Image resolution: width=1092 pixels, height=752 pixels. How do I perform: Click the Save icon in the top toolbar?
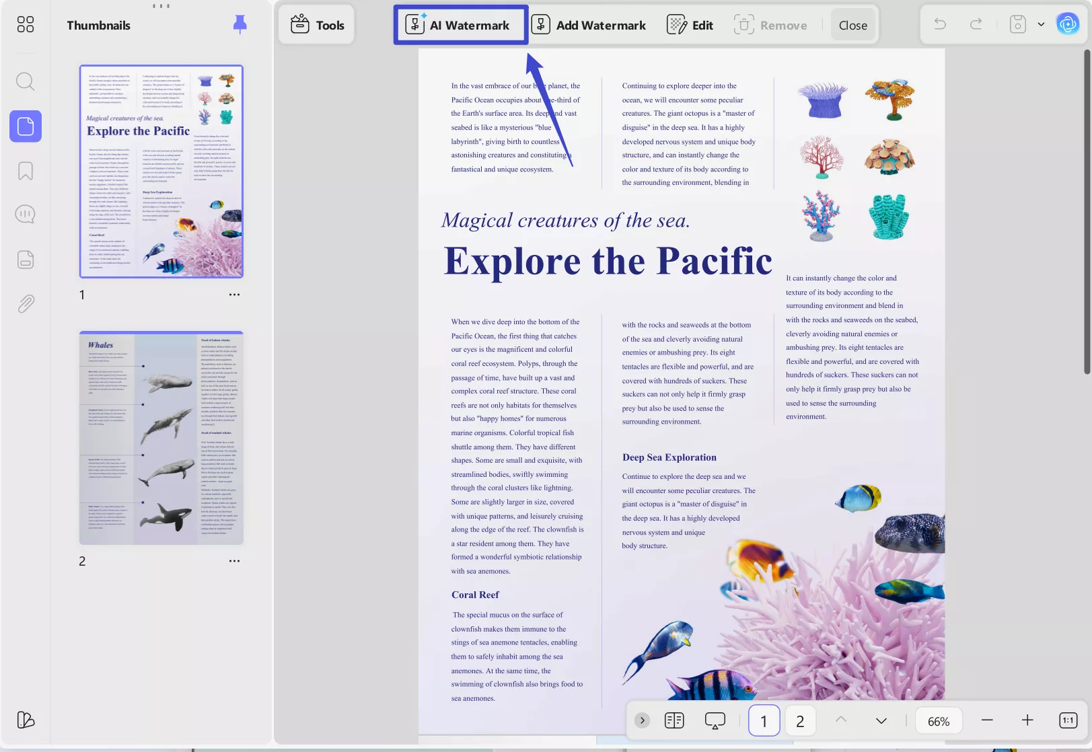point(1017,24)
